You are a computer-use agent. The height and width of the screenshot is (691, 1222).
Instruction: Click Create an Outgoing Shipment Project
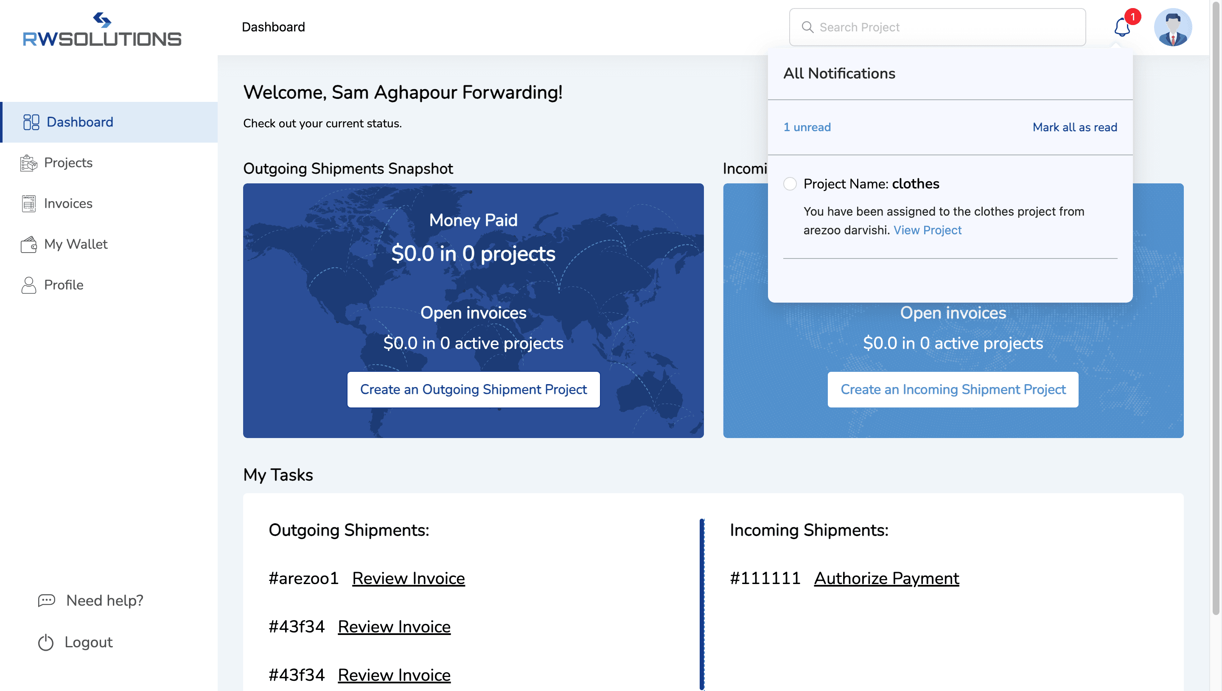click(473, 389)
